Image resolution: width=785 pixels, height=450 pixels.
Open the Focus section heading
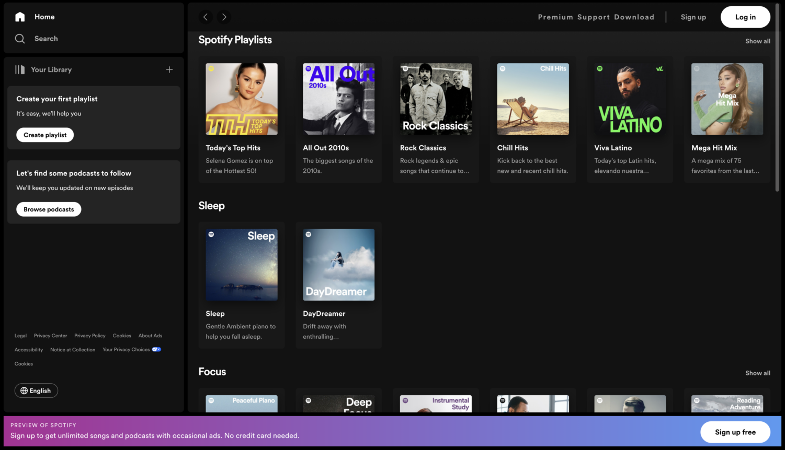click(212, 372)
